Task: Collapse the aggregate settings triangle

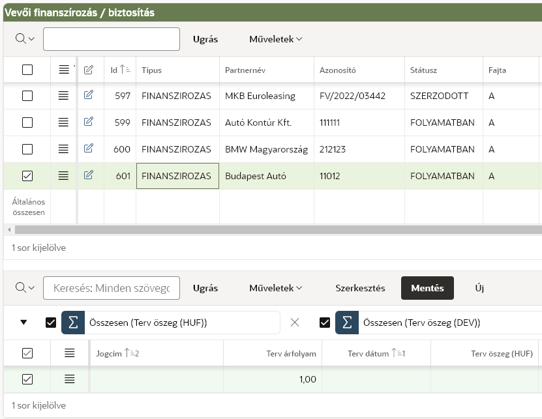Action: tap(24, 322)
